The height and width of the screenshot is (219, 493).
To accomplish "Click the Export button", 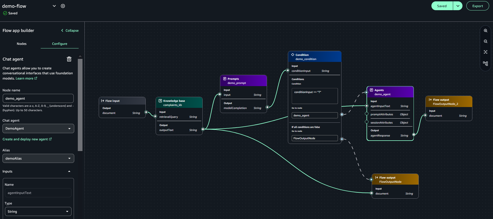I will [x=478, y=6].
